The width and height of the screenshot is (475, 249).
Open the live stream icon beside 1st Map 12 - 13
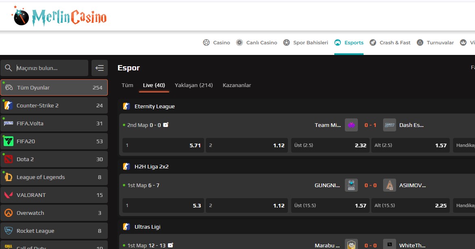tap(170, 245)
